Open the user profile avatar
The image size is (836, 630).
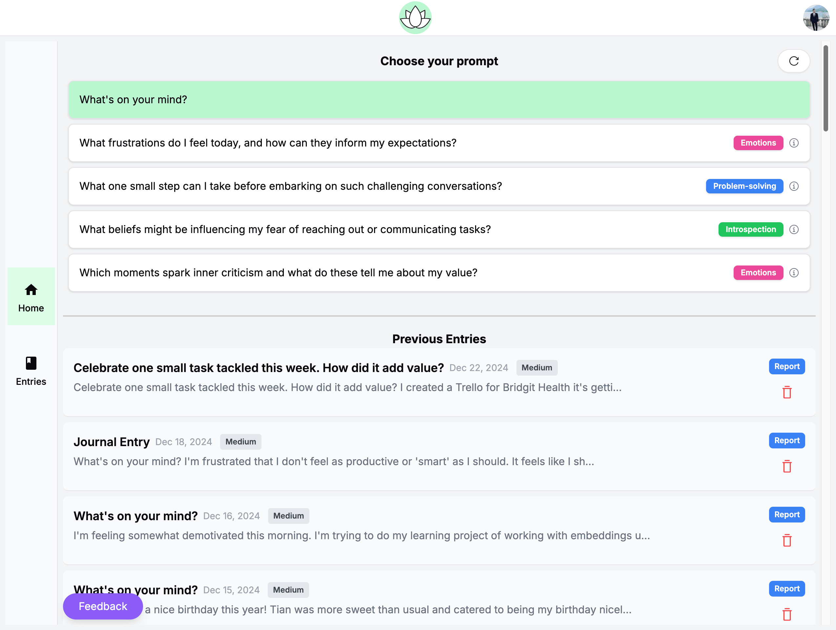(x=816, y=18)
